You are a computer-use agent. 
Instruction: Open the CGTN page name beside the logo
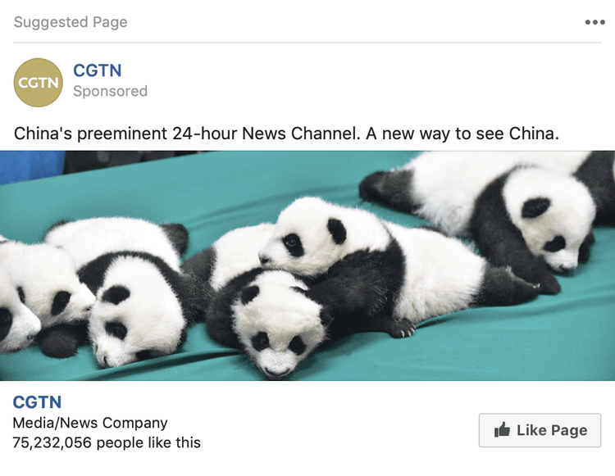(97, 70)
